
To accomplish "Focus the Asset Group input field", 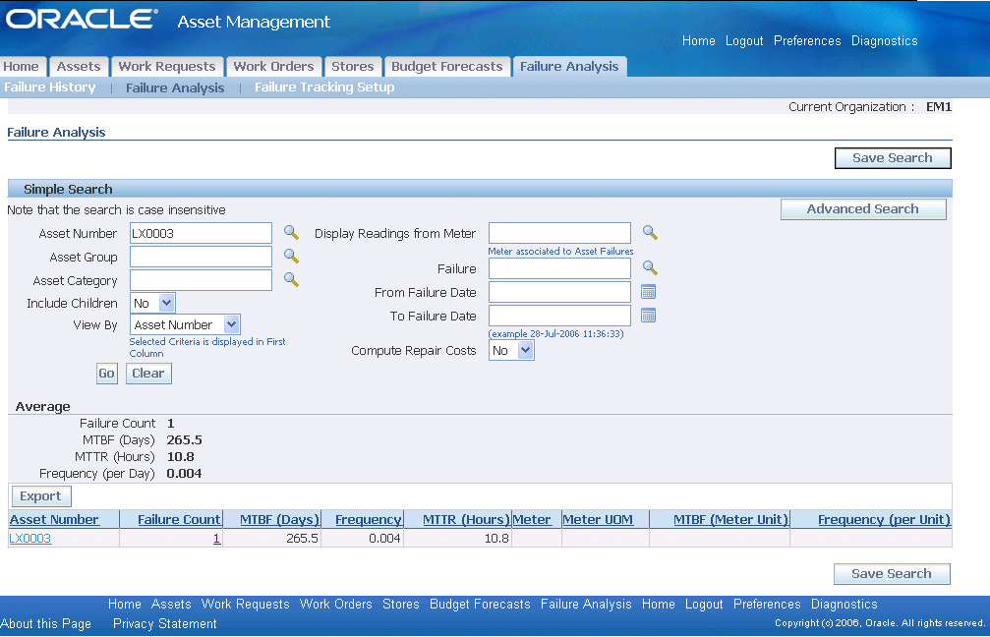I will (201, 257).
